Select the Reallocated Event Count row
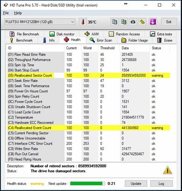The image size is (182, 191). (x=88, y=128)
